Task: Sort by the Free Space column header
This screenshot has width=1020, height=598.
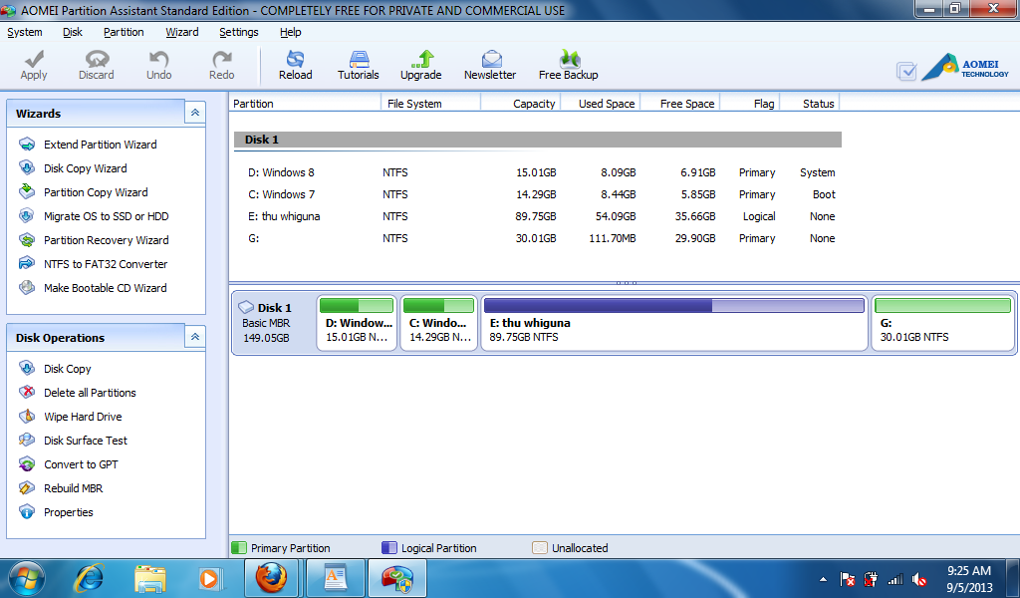Action: 680,104
